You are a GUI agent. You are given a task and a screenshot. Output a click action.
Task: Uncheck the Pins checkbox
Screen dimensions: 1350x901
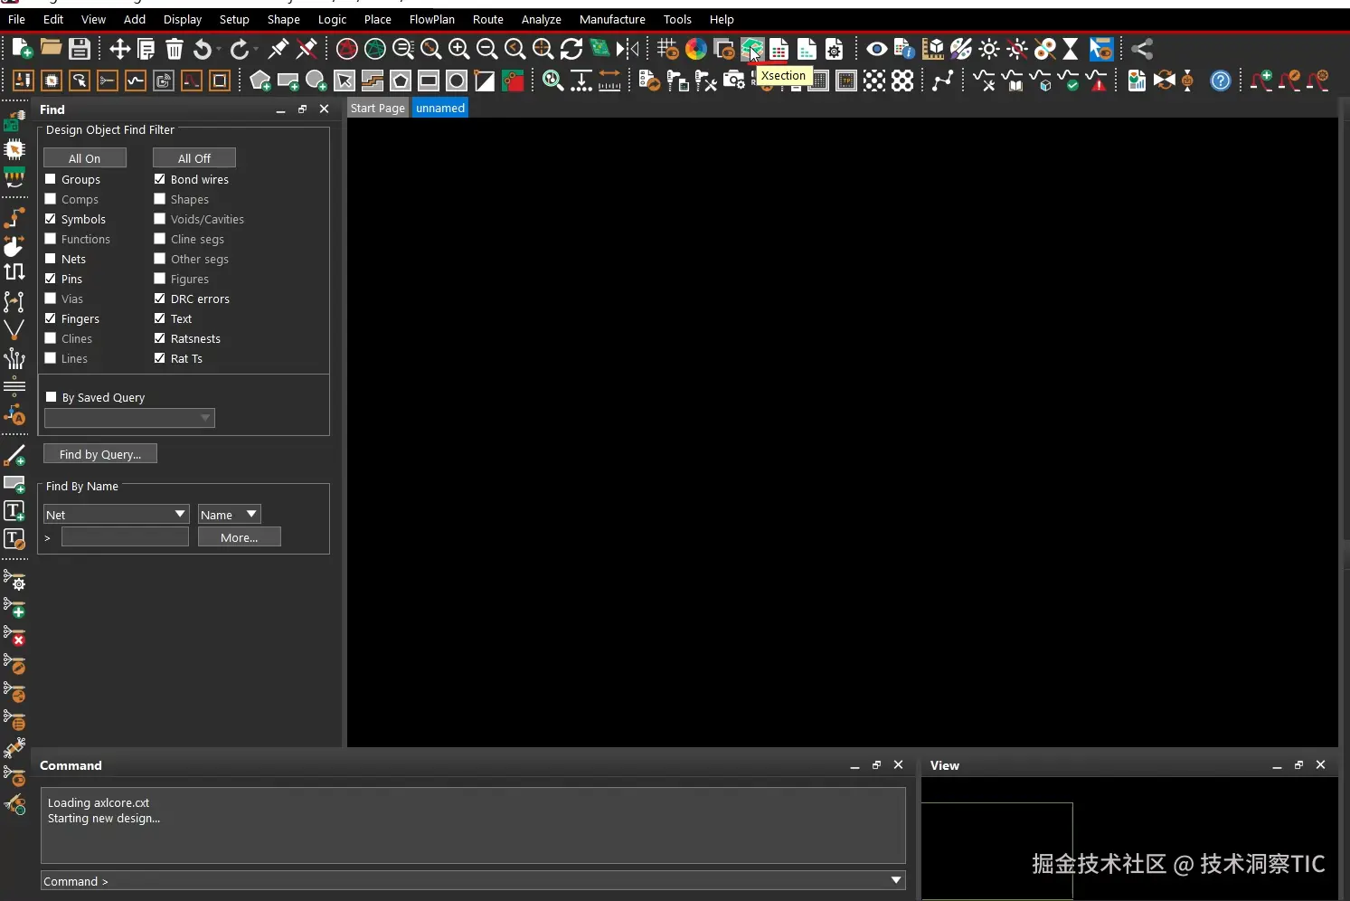point(51,279)
